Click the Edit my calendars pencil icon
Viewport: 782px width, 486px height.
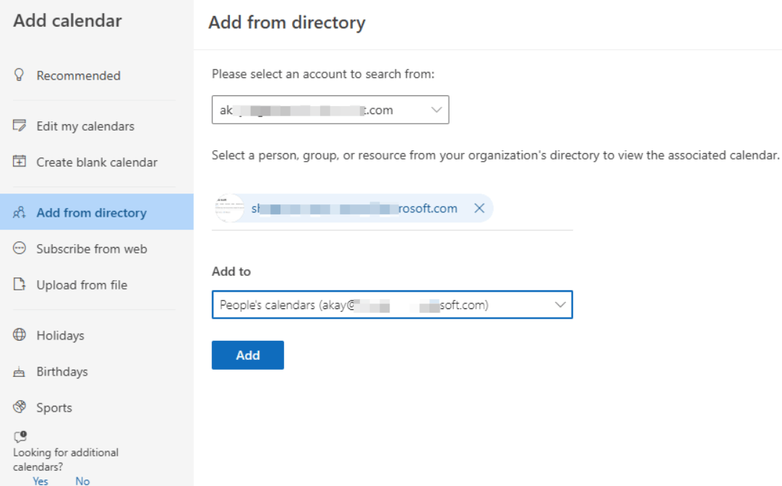click(20, 126)
